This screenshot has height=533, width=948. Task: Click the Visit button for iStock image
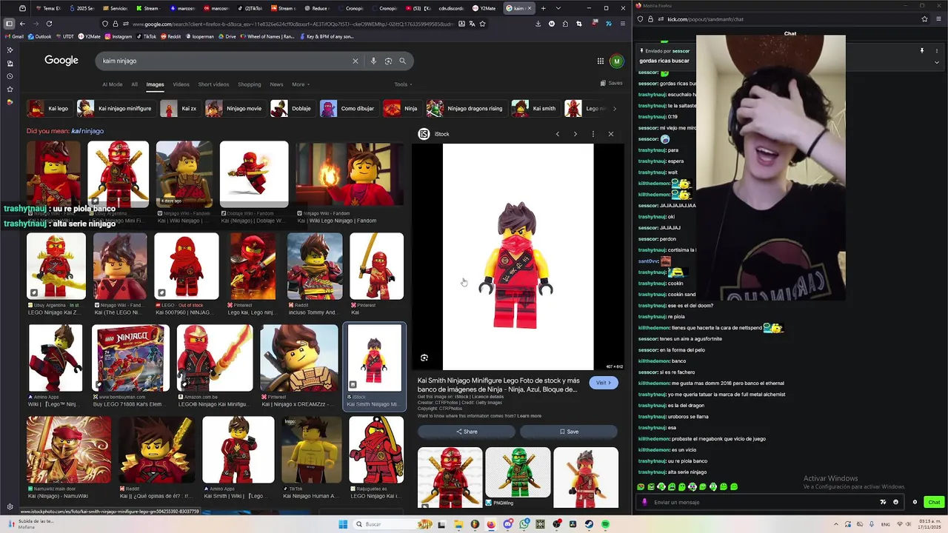click(x=604, y=383)
